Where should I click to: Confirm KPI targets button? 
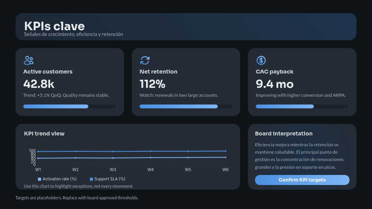302,180
